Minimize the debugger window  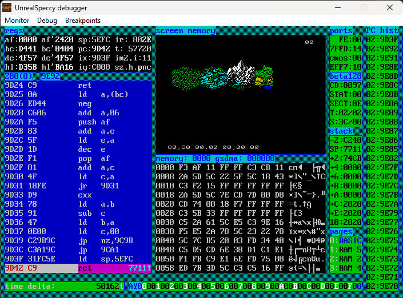[338, 7]
